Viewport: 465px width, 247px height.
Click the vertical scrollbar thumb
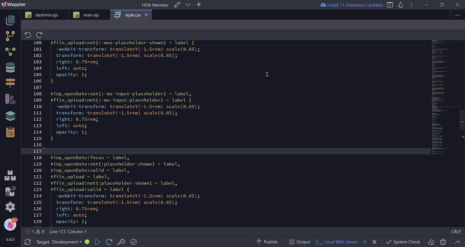(x=462, y=120)
